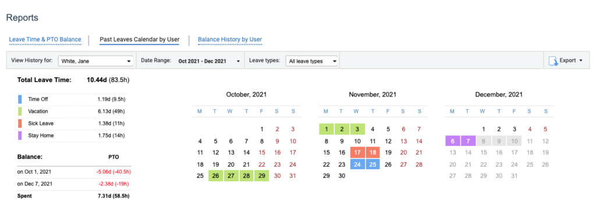
Task: Click December 1 in the calendar
Action: coord(484,130)
